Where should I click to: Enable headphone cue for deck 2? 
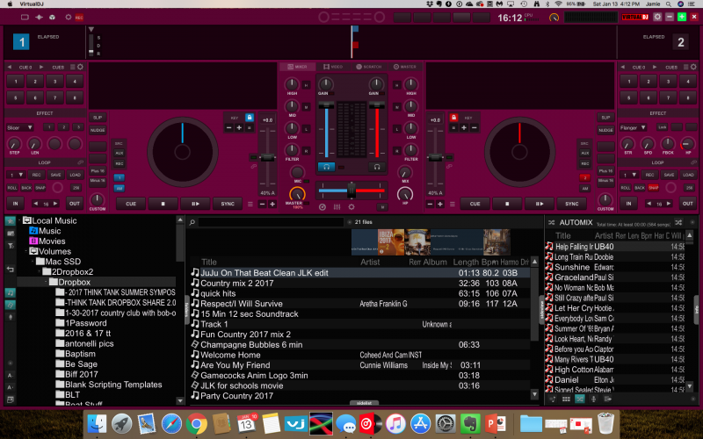coord(377,167)
